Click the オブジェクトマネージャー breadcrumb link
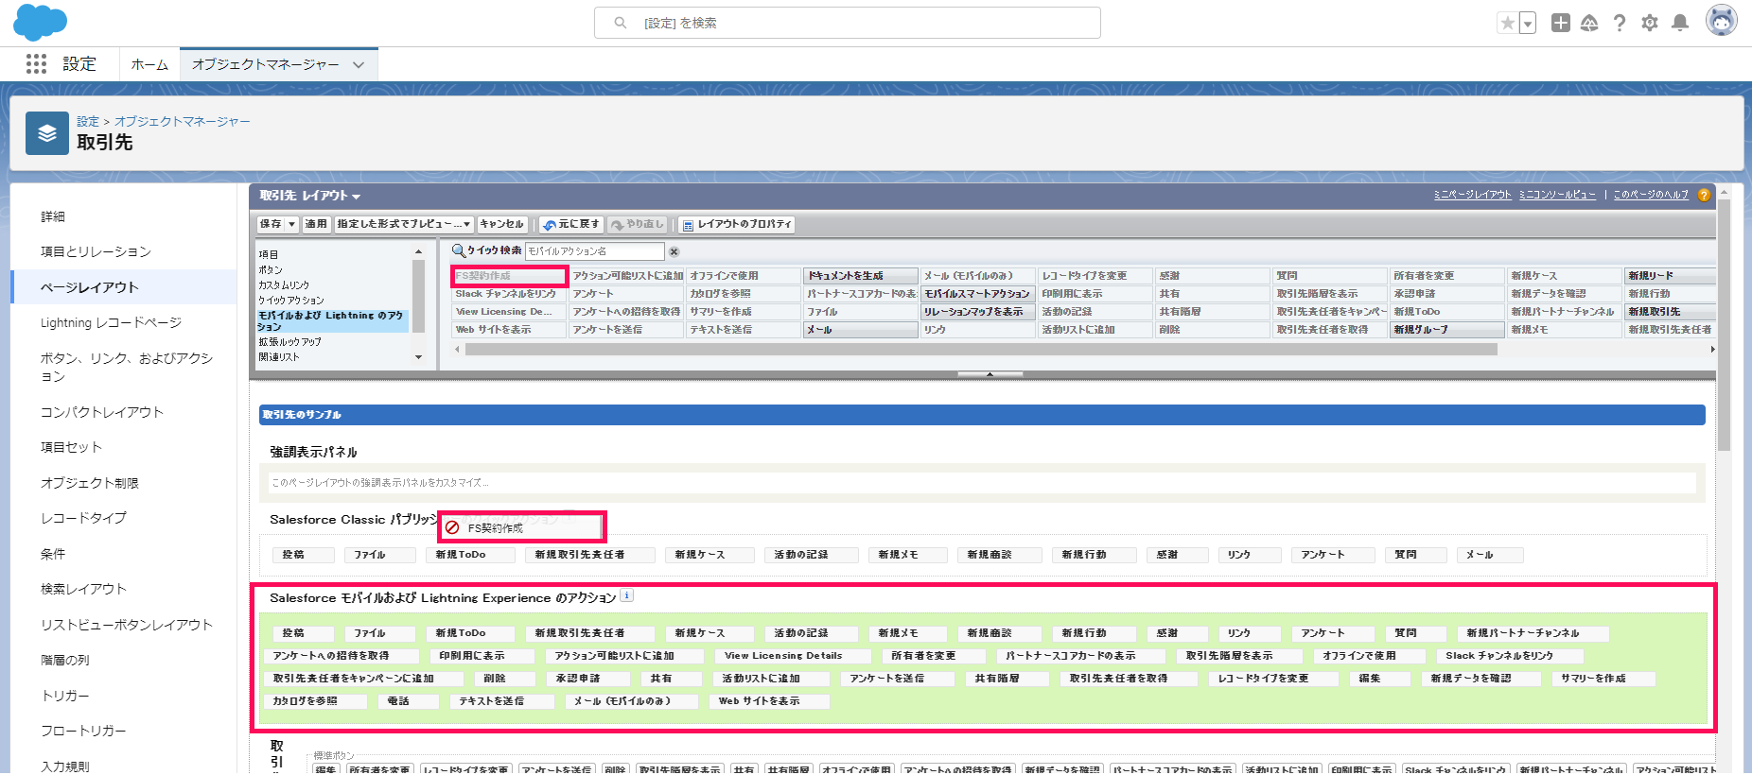 coord(183,121)
